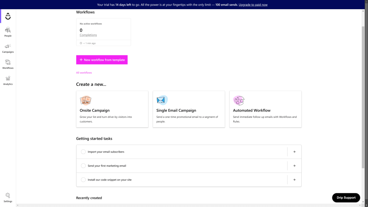Check the Send your first marketing email circle
This screenshot has width=368, height=207.
83,166
